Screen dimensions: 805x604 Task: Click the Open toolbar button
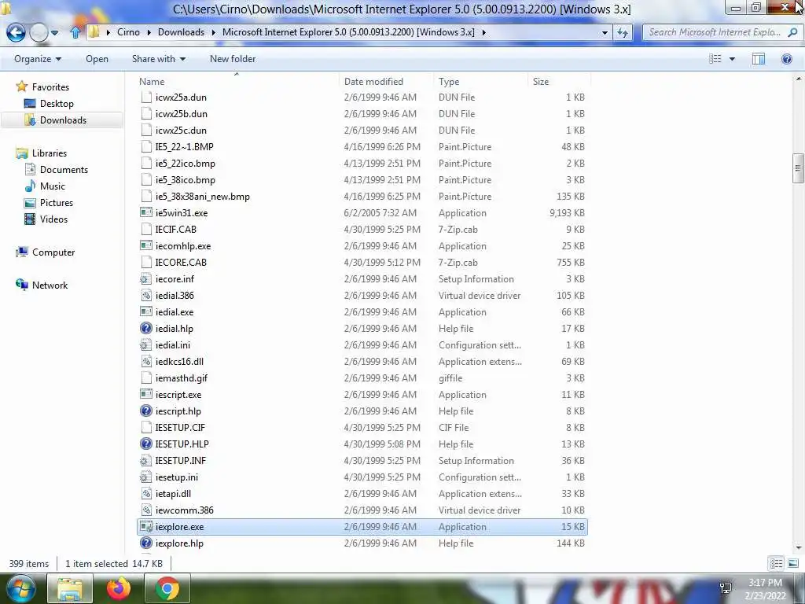97,59
